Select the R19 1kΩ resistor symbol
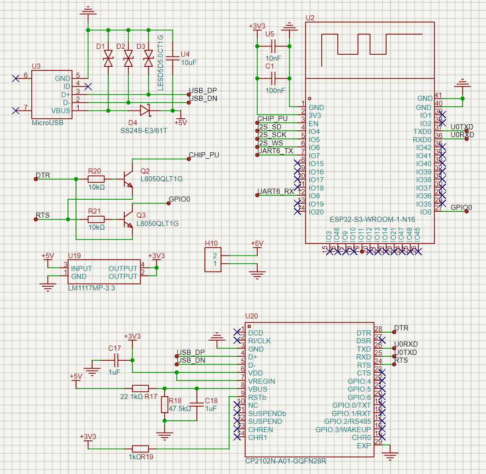 (140, 449)
